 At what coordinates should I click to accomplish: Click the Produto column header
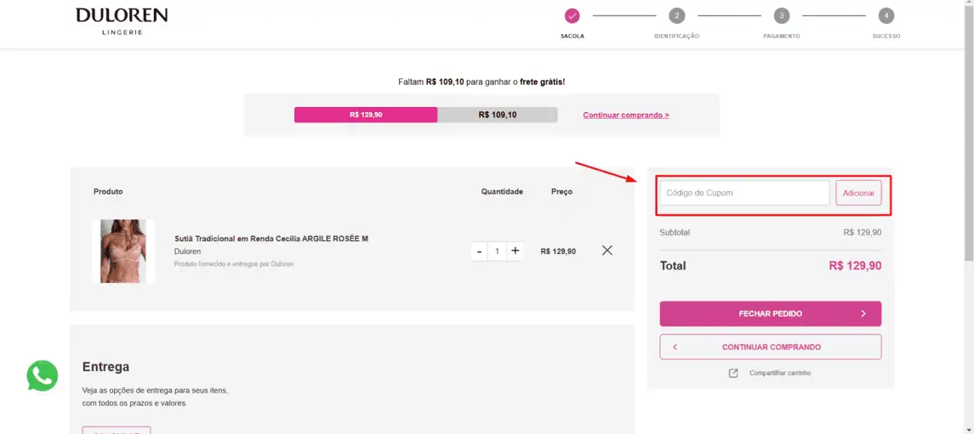click(x=108, y=192)
